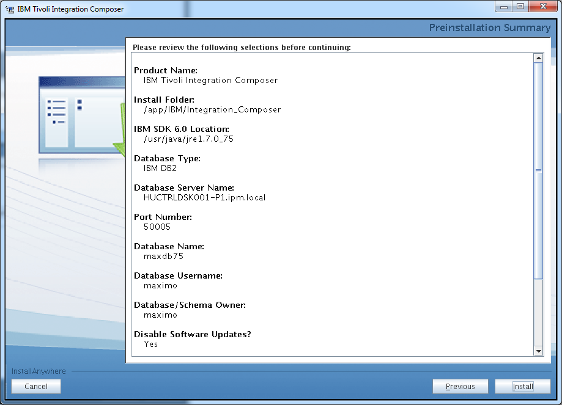Select 'maximo' under Database/Schema Owner
Screen dimensions: 562x405
pyautogui.click(x=160, y=315)
